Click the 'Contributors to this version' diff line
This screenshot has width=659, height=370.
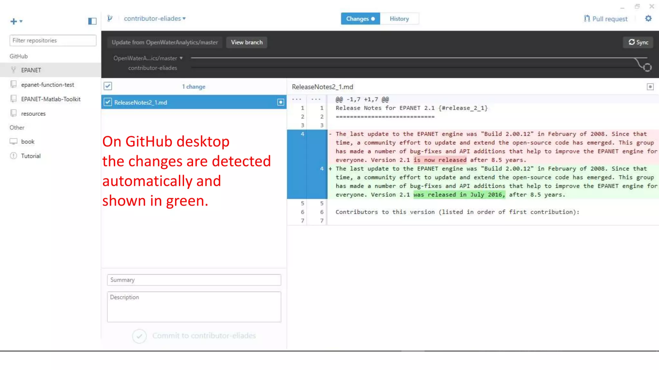tap(457, 212)
